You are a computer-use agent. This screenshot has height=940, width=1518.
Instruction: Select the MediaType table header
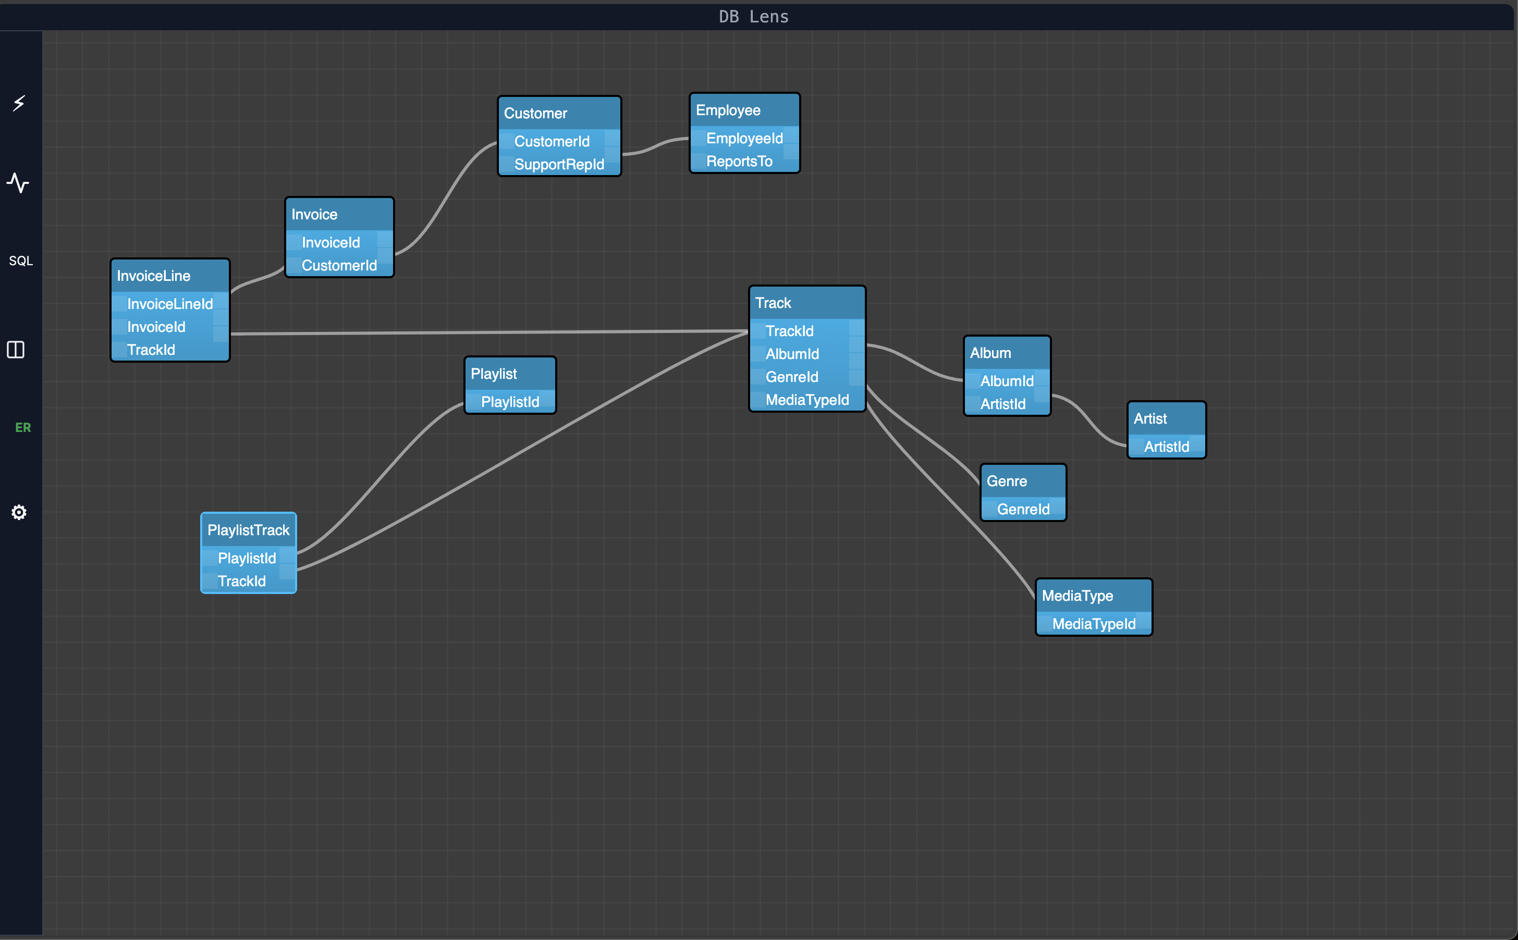click(1093, 596)
